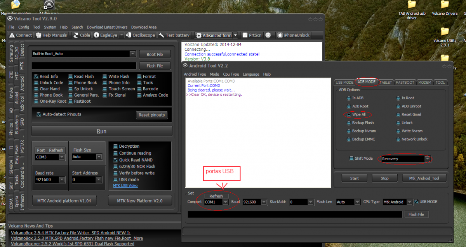This screenshot has width=466, height=247.
Task: Switch to the FASTBOOT tab
Action: (x=405, y=82)
